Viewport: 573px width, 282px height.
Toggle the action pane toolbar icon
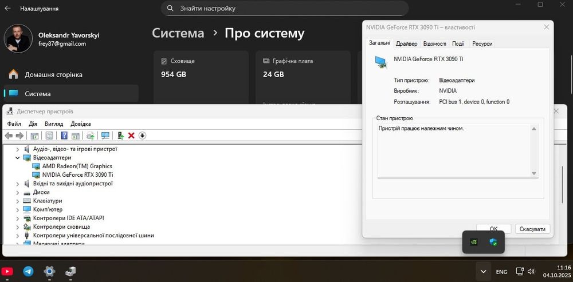(x=76, y=136)
